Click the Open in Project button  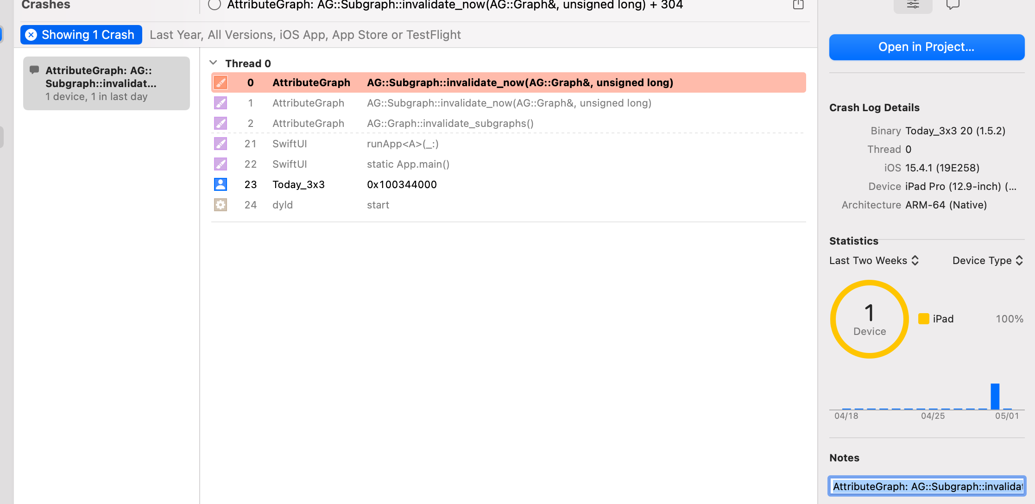[927, 47]
